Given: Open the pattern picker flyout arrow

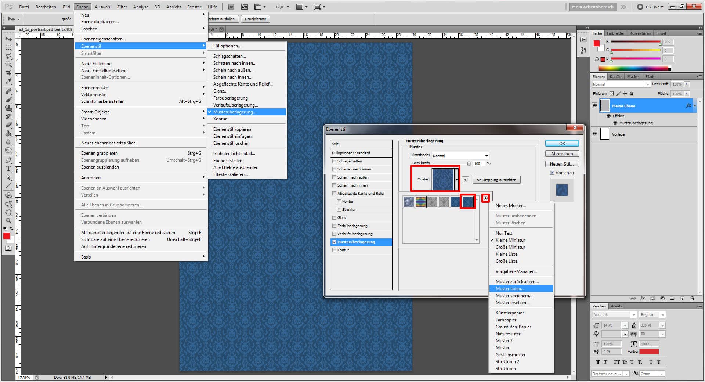Looking at the screenshot, I should click(x=486, y=198).
